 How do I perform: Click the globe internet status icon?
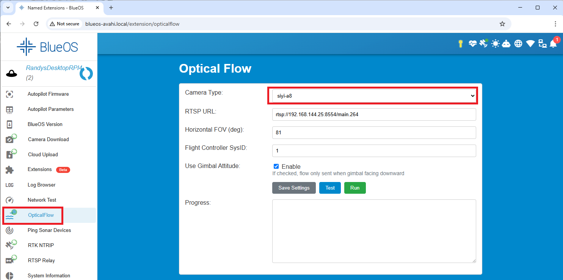pyautogui.click(x=518, y=44)
